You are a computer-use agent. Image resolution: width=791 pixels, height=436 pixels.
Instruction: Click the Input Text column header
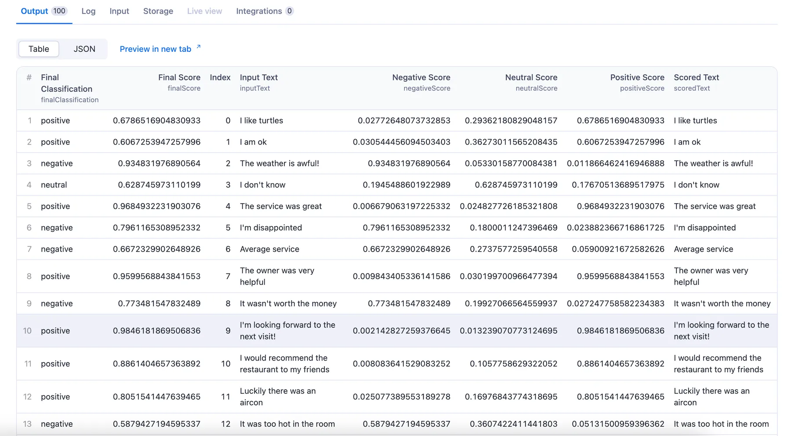point(259,82)
